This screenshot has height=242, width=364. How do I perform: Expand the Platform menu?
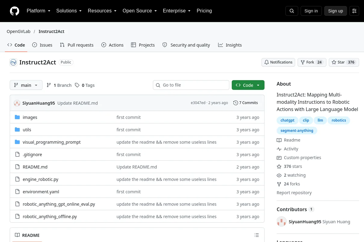click(x=38, y=11)
